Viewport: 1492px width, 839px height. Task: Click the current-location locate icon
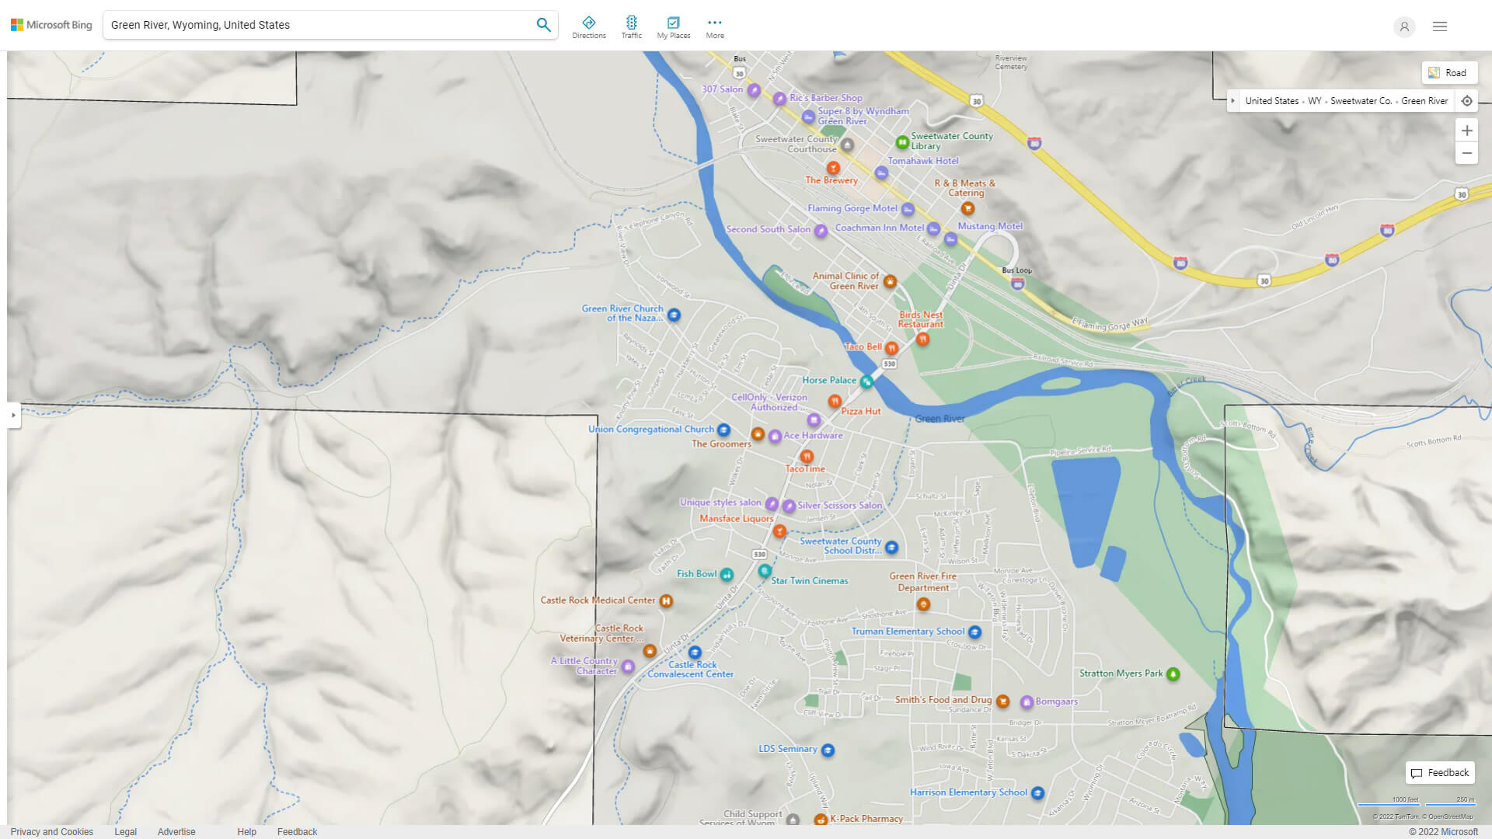coord(1467,101)
